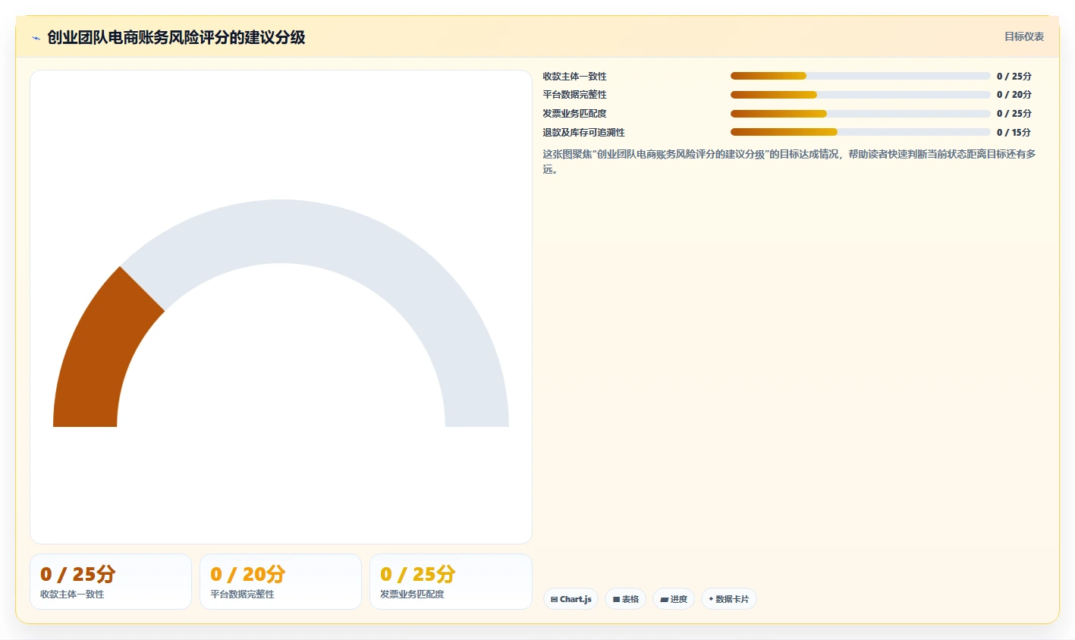Click the 发票业务匹配度 progress bar
1075x640 pixels.
point(860,114)
